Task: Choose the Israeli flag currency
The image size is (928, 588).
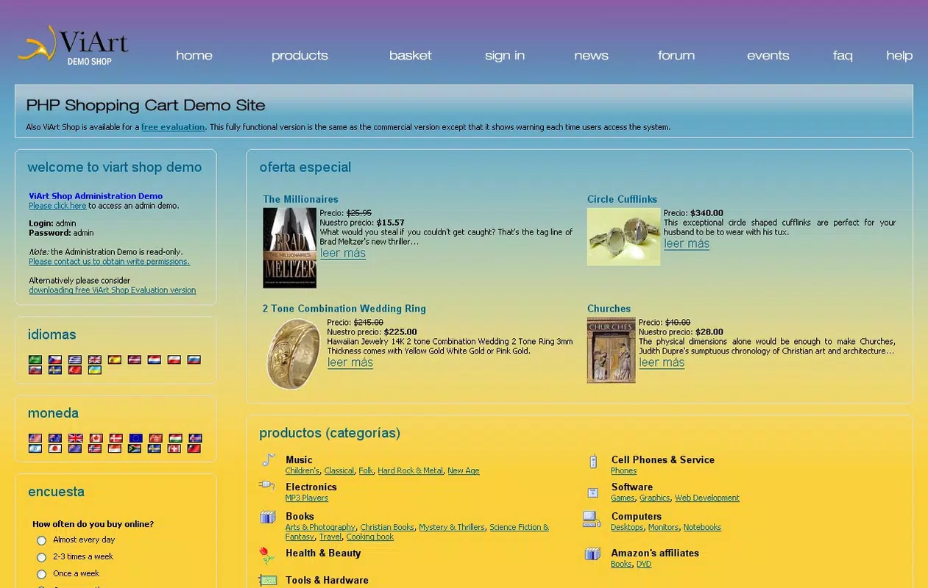Action: click(x=35, y=448)
